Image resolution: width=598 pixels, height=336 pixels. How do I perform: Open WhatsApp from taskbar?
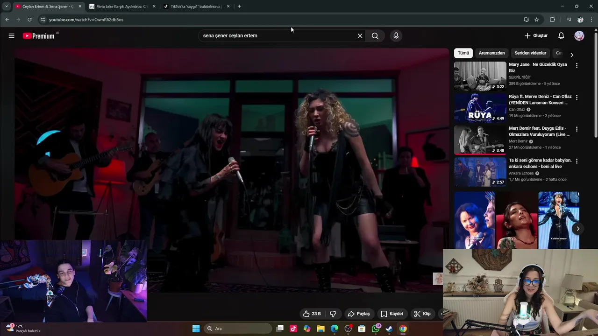pyautogui.click(x=376, y=329)
